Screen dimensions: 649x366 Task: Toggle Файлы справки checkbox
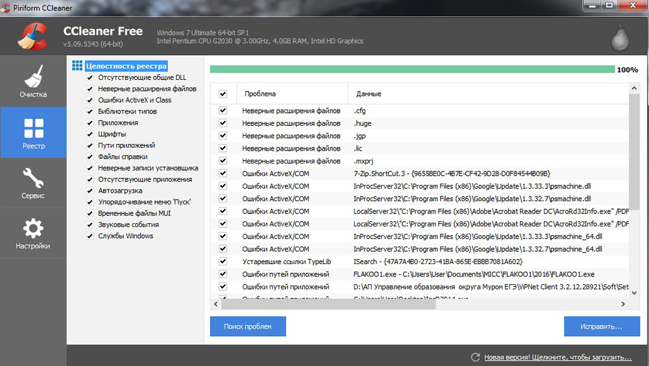pyautogui.click(x=90, y=156)
